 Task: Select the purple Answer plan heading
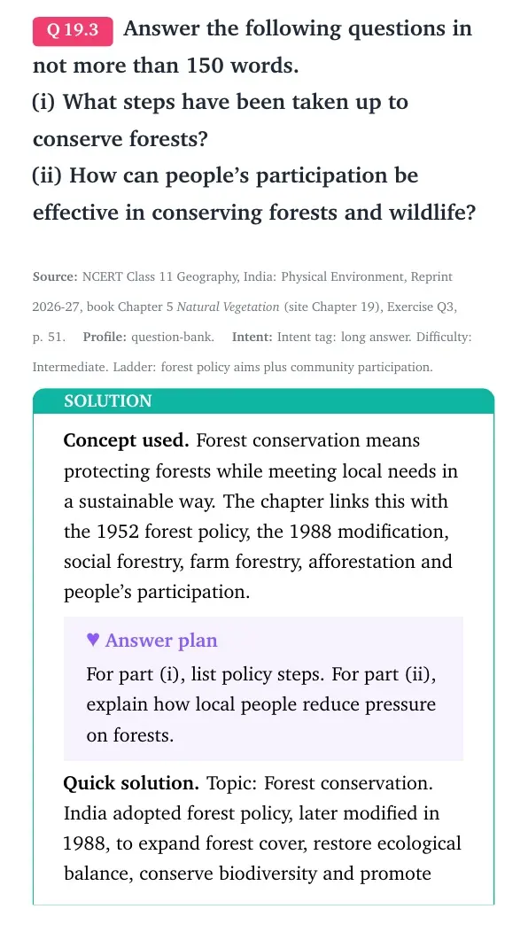point(161,641)
